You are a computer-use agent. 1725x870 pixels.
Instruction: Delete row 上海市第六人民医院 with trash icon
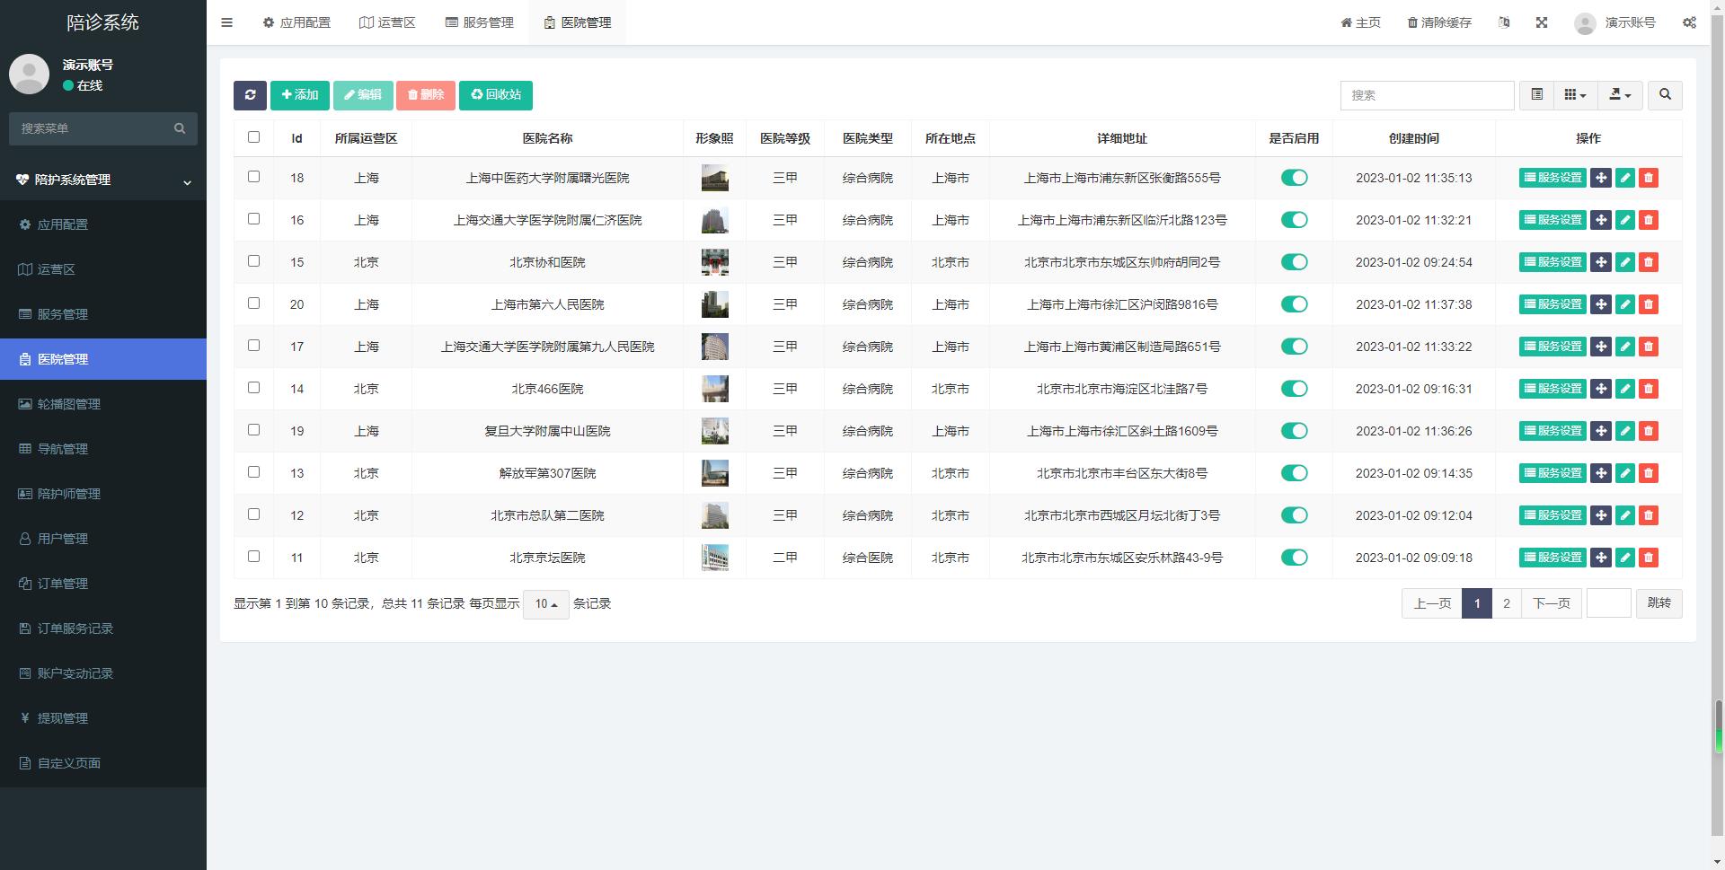[1649, 304]
